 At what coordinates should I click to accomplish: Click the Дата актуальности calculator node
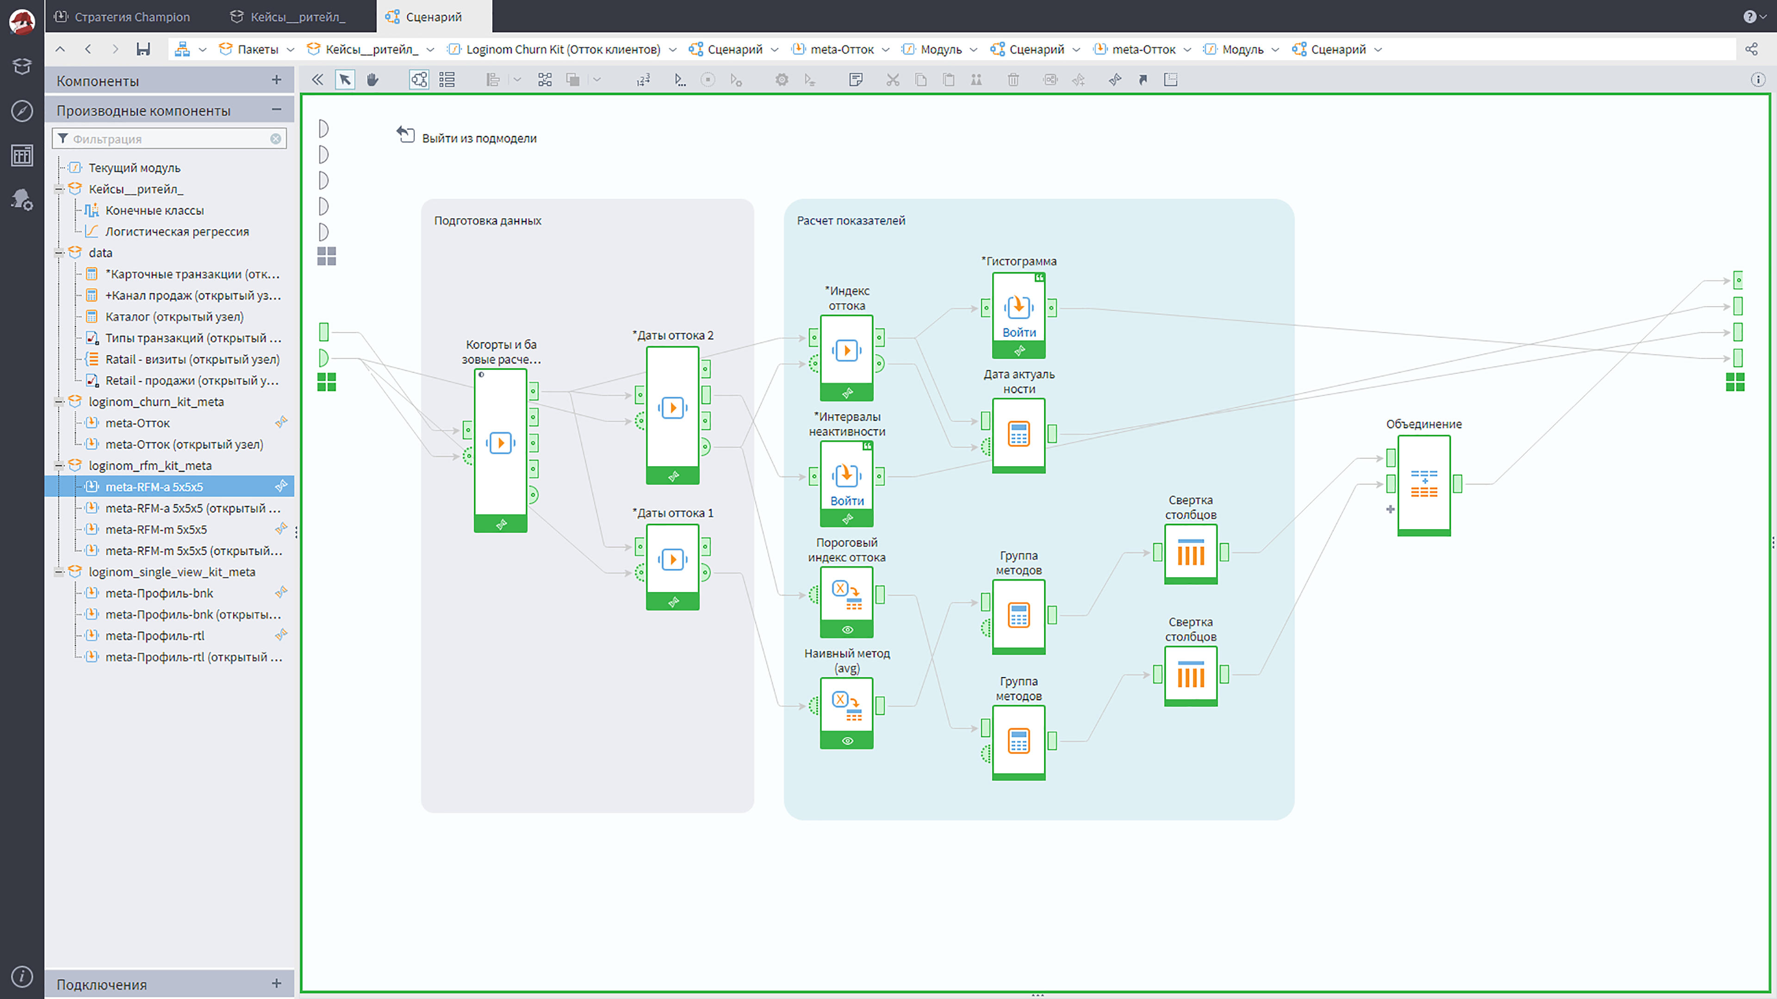pos(1018,434)
